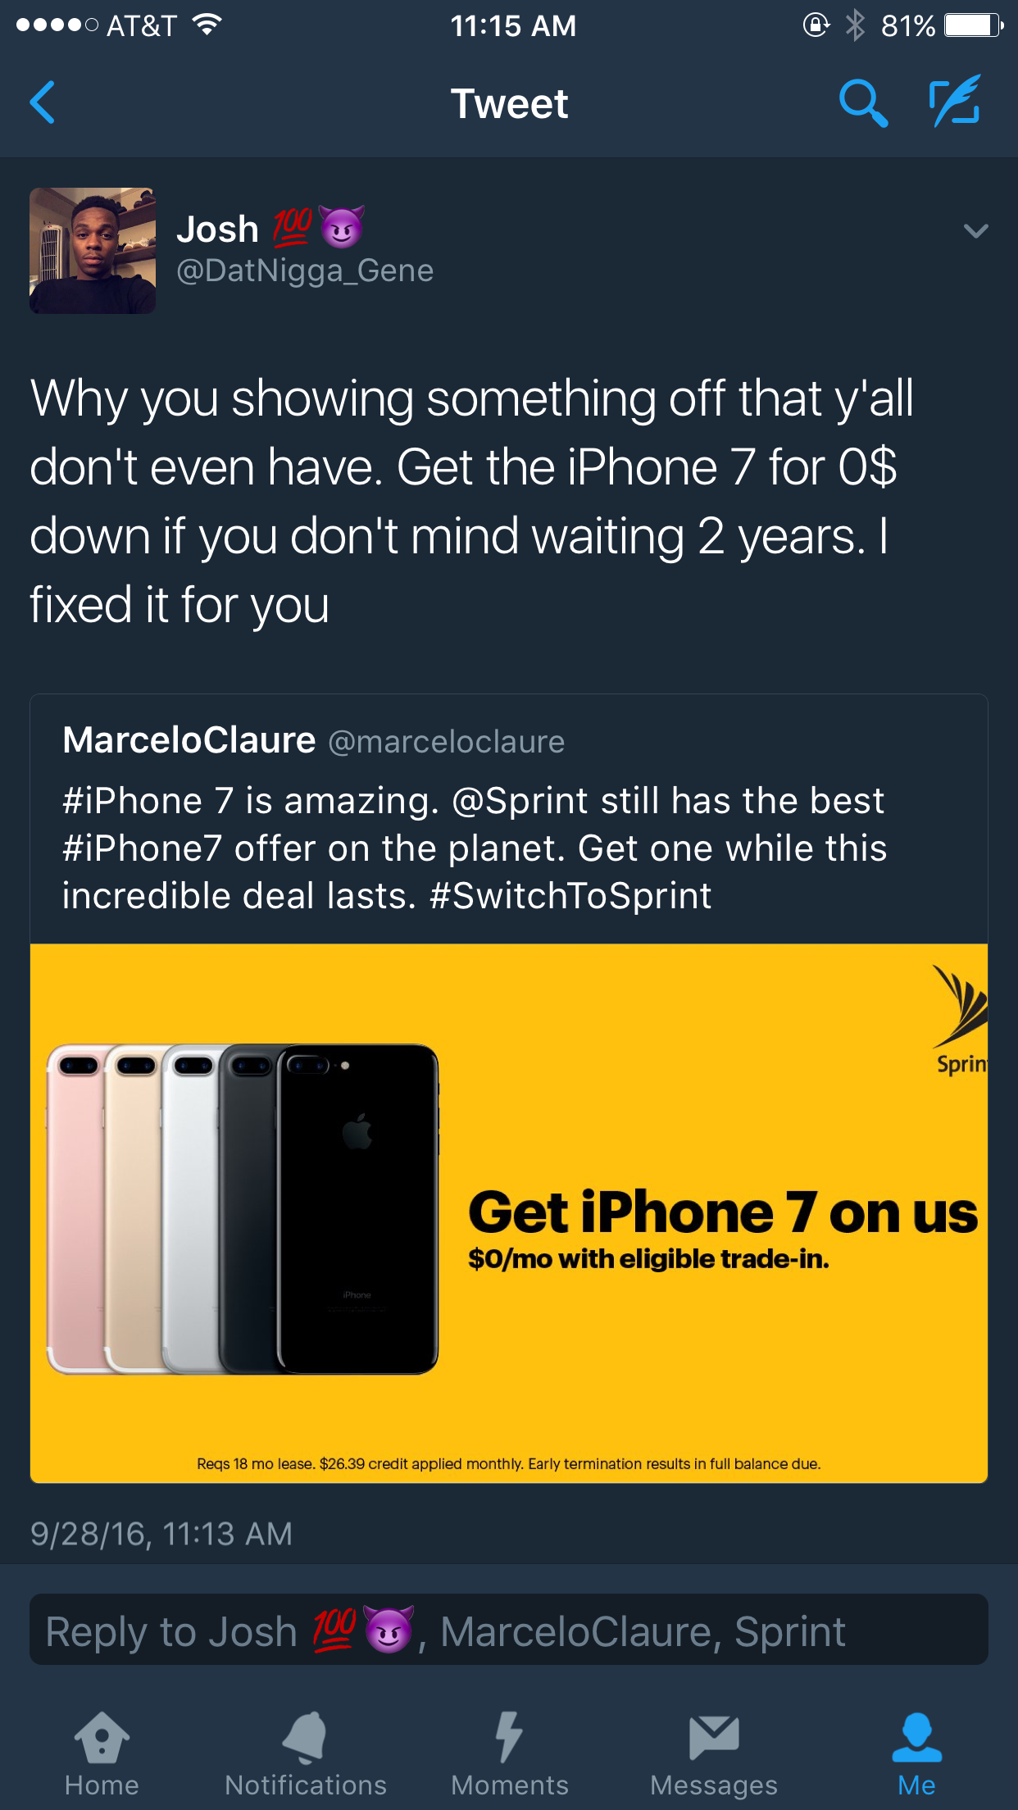Tap the Reply to Josh field
Screen dimensions: 1018x1810
pos(509,1630)
